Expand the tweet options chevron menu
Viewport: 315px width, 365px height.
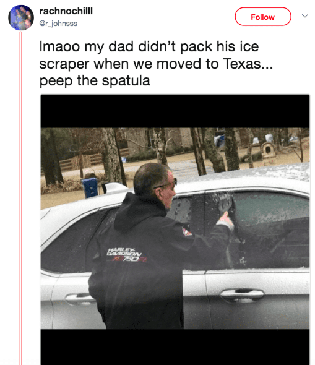(305, 16)
